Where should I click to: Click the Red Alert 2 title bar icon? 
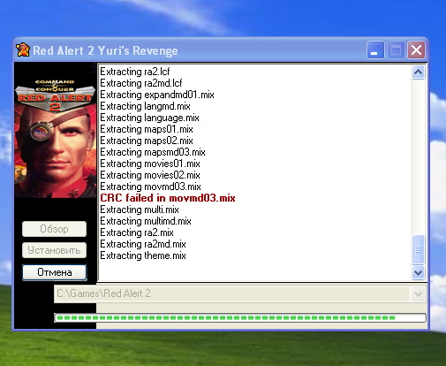(x=23, y=50)
